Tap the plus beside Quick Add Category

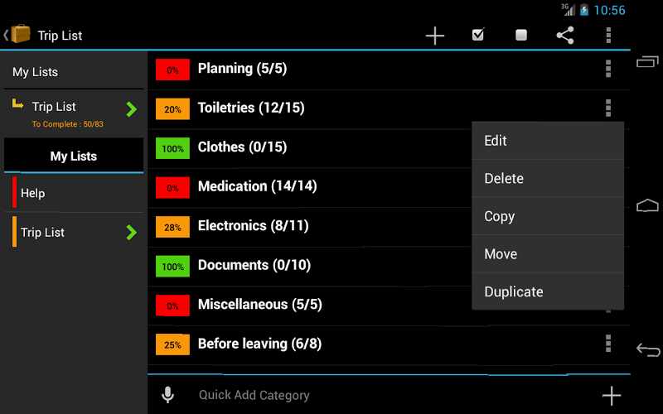click(x=612, y=396)
